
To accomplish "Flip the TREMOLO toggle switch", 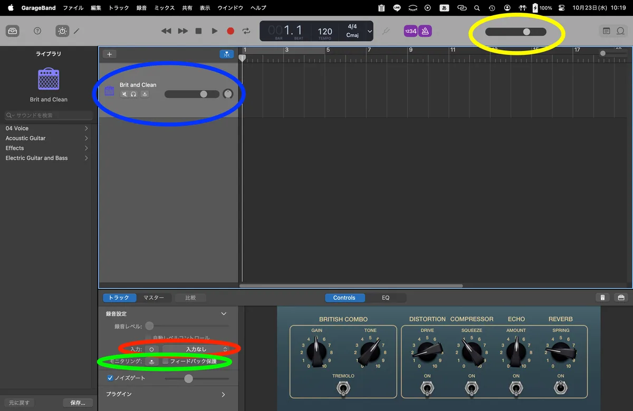I will pyautogui.click(x=343, y=389).
